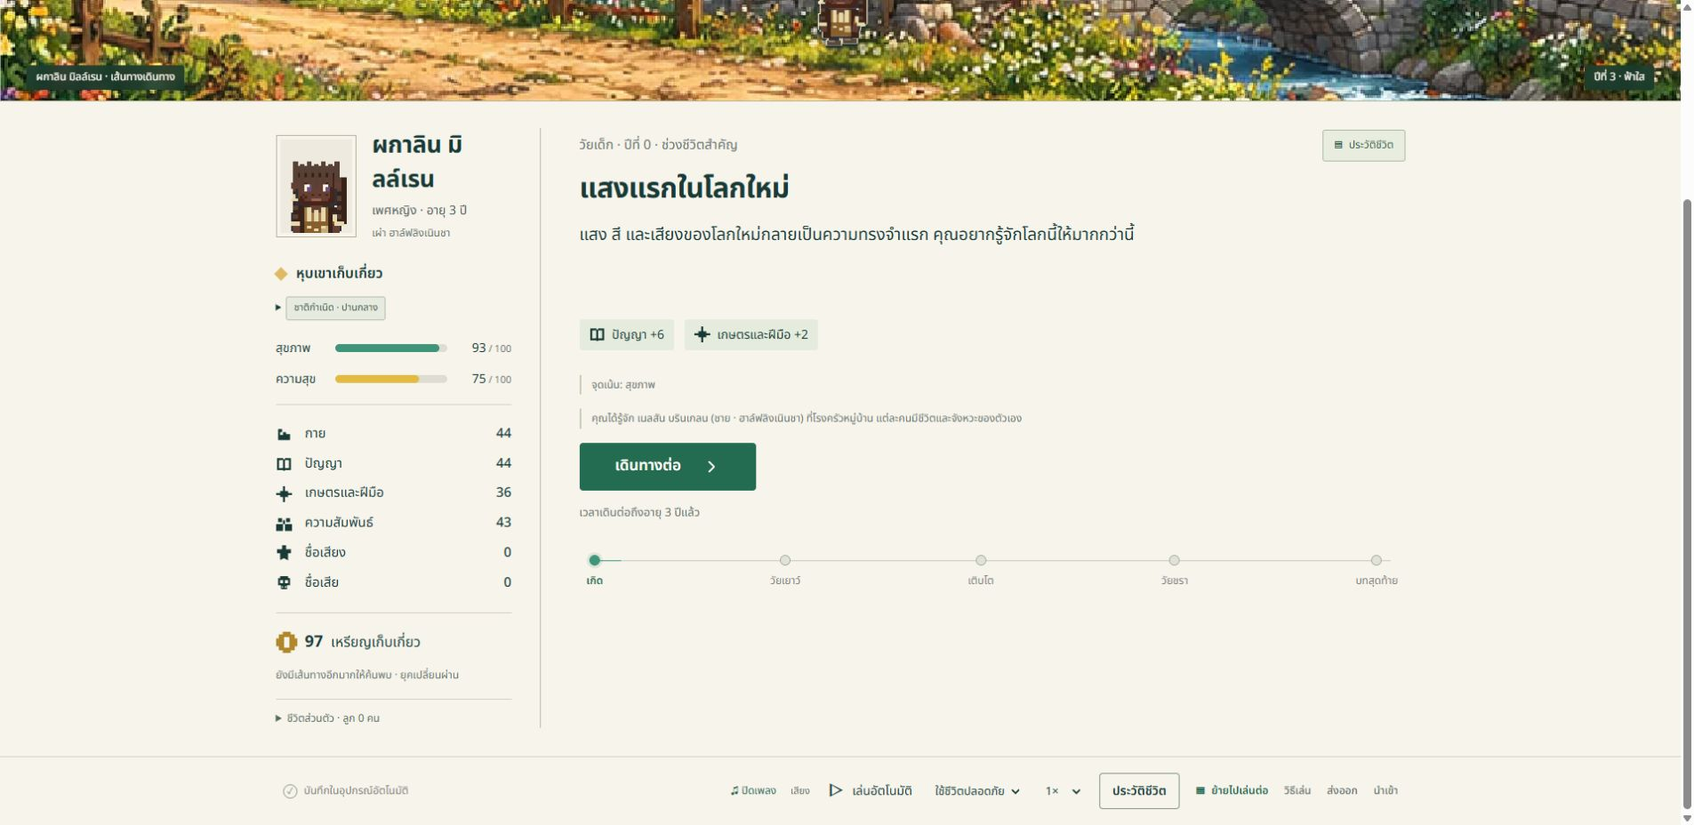Viewport: 1694px width, 825px height.
Task: Start auto play with เล่นอัตโนมัติ
Action: click(x=871, y=790)
